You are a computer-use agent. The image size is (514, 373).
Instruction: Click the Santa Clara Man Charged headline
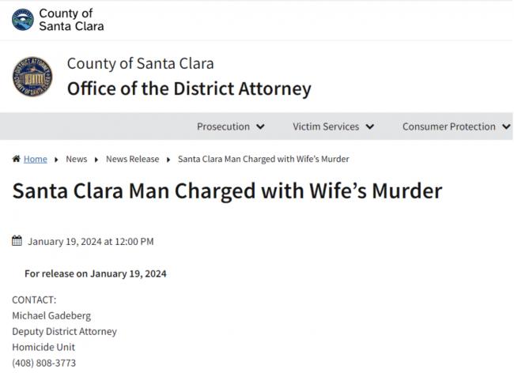(x=227, y=191)
